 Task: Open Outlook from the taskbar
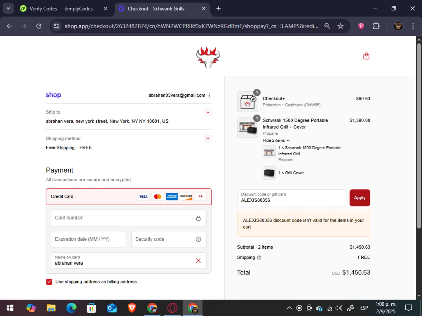click(x=112, y=308)
